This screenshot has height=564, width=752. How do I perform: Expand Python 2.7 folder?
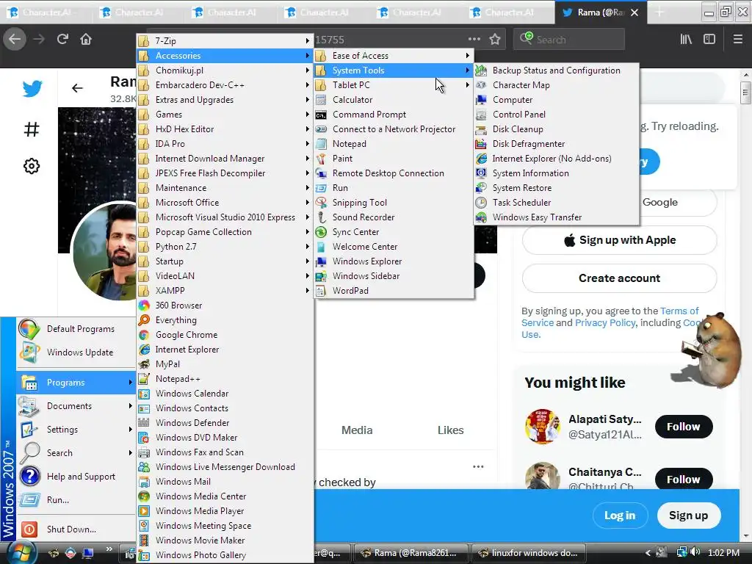[225, 247]
